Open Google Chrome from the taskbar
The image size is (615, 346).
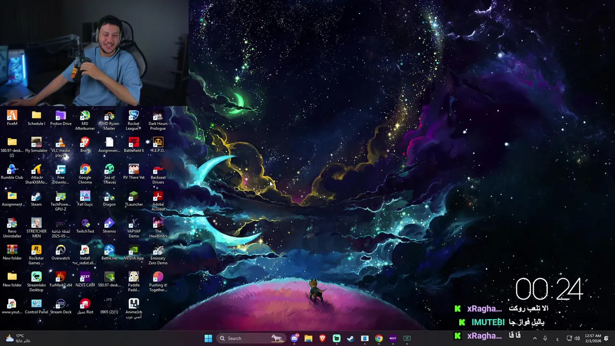[379, 338]
